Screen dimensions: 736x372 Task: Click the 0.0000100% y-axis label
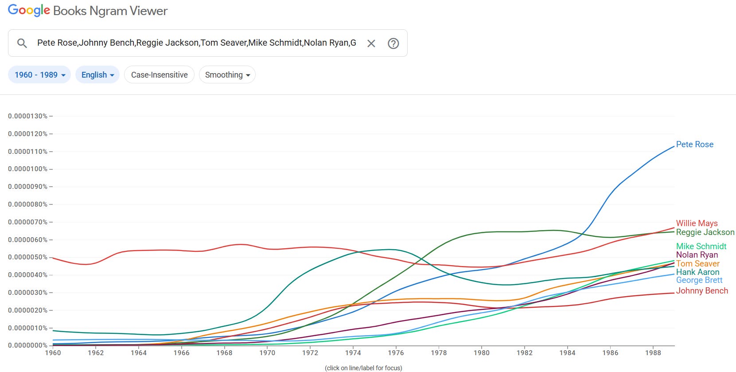(28, 169)
